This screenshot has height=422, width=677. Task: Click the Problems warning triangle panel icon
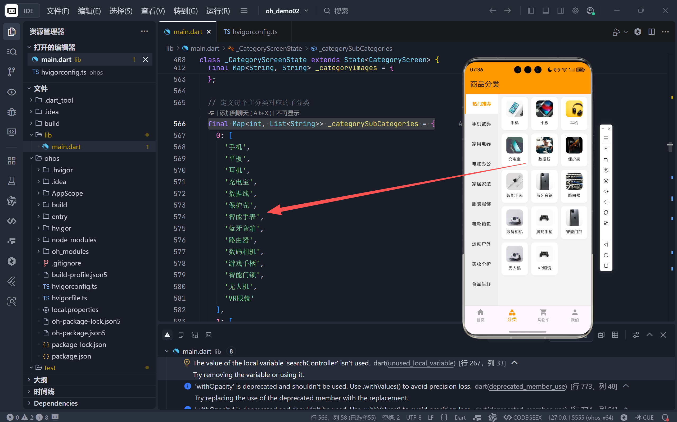point(167,335)
